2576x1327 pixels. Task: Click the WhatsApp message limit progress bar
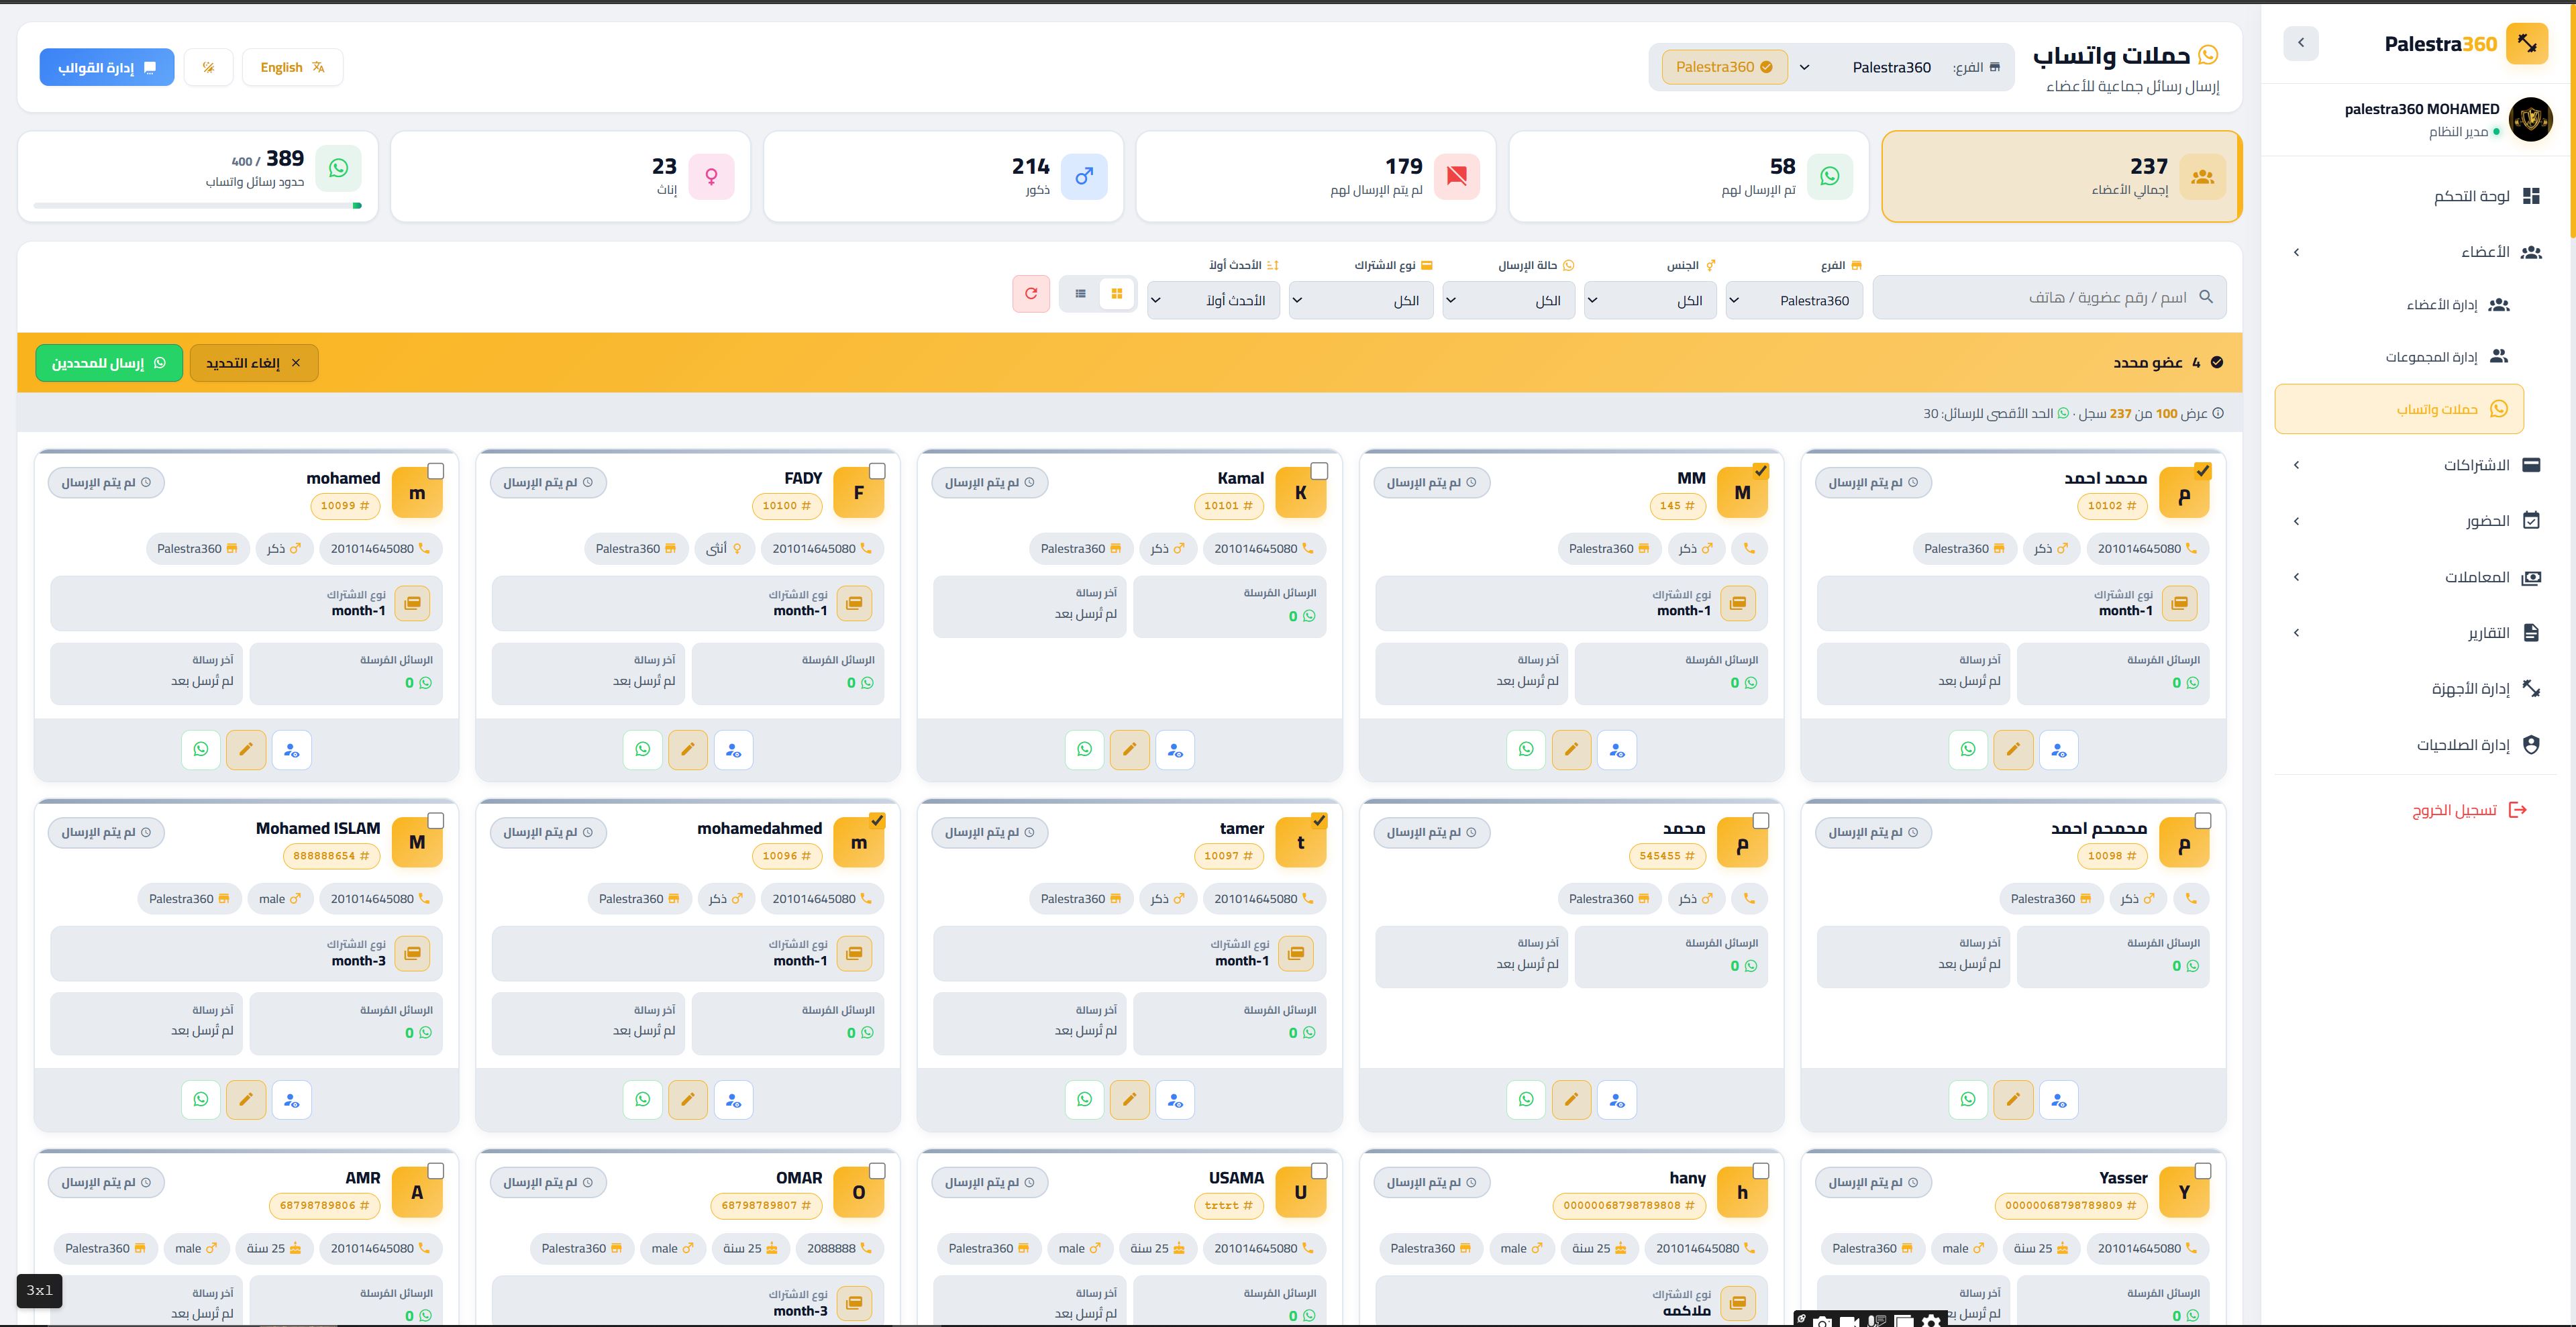click(198, 206)
